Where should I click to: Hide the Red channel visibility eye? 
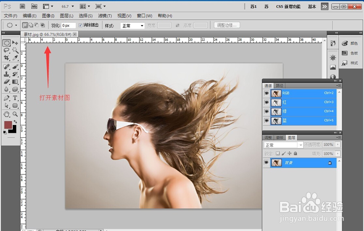(x=266, y=102)
